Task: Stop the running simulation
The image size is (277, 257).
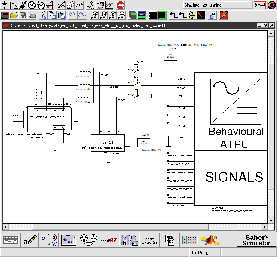Action: pyautogui.click(x=120, y=5)
